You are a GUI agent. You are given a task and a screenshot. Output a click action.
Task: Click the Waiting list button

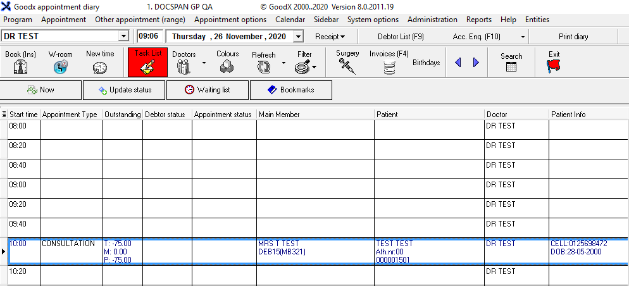208,90
